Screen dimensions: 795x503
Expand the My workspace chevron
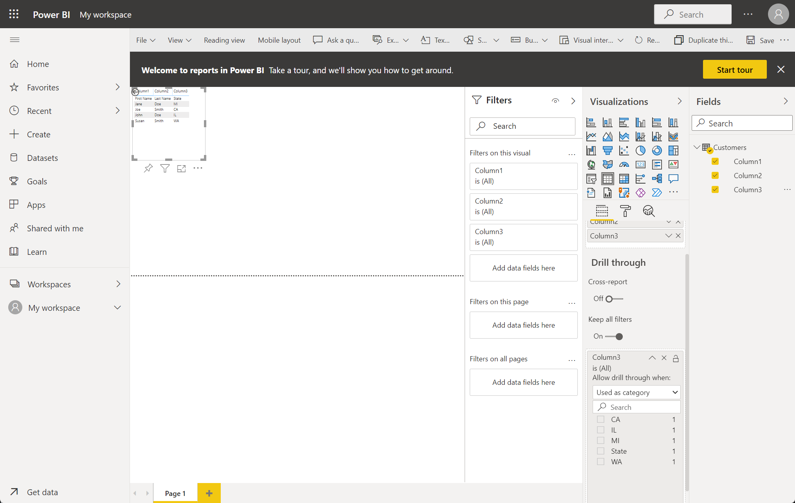[x=117, y=308]
